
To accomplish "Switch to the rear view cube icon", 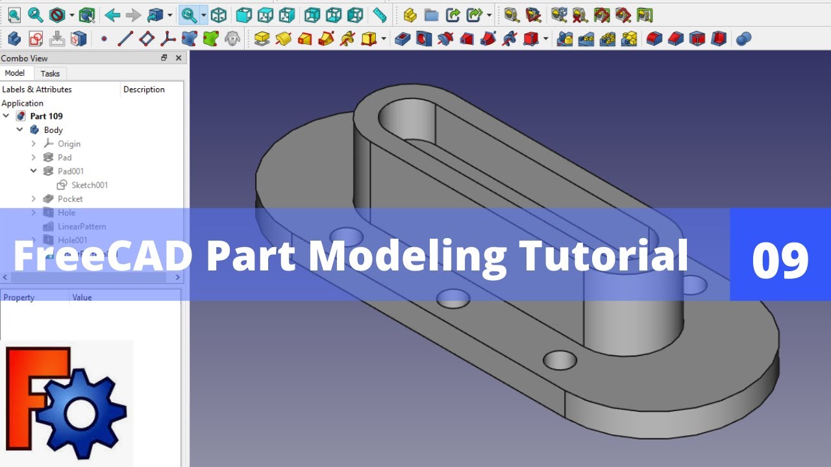I will pyautogui.click(x=312, y=14).
